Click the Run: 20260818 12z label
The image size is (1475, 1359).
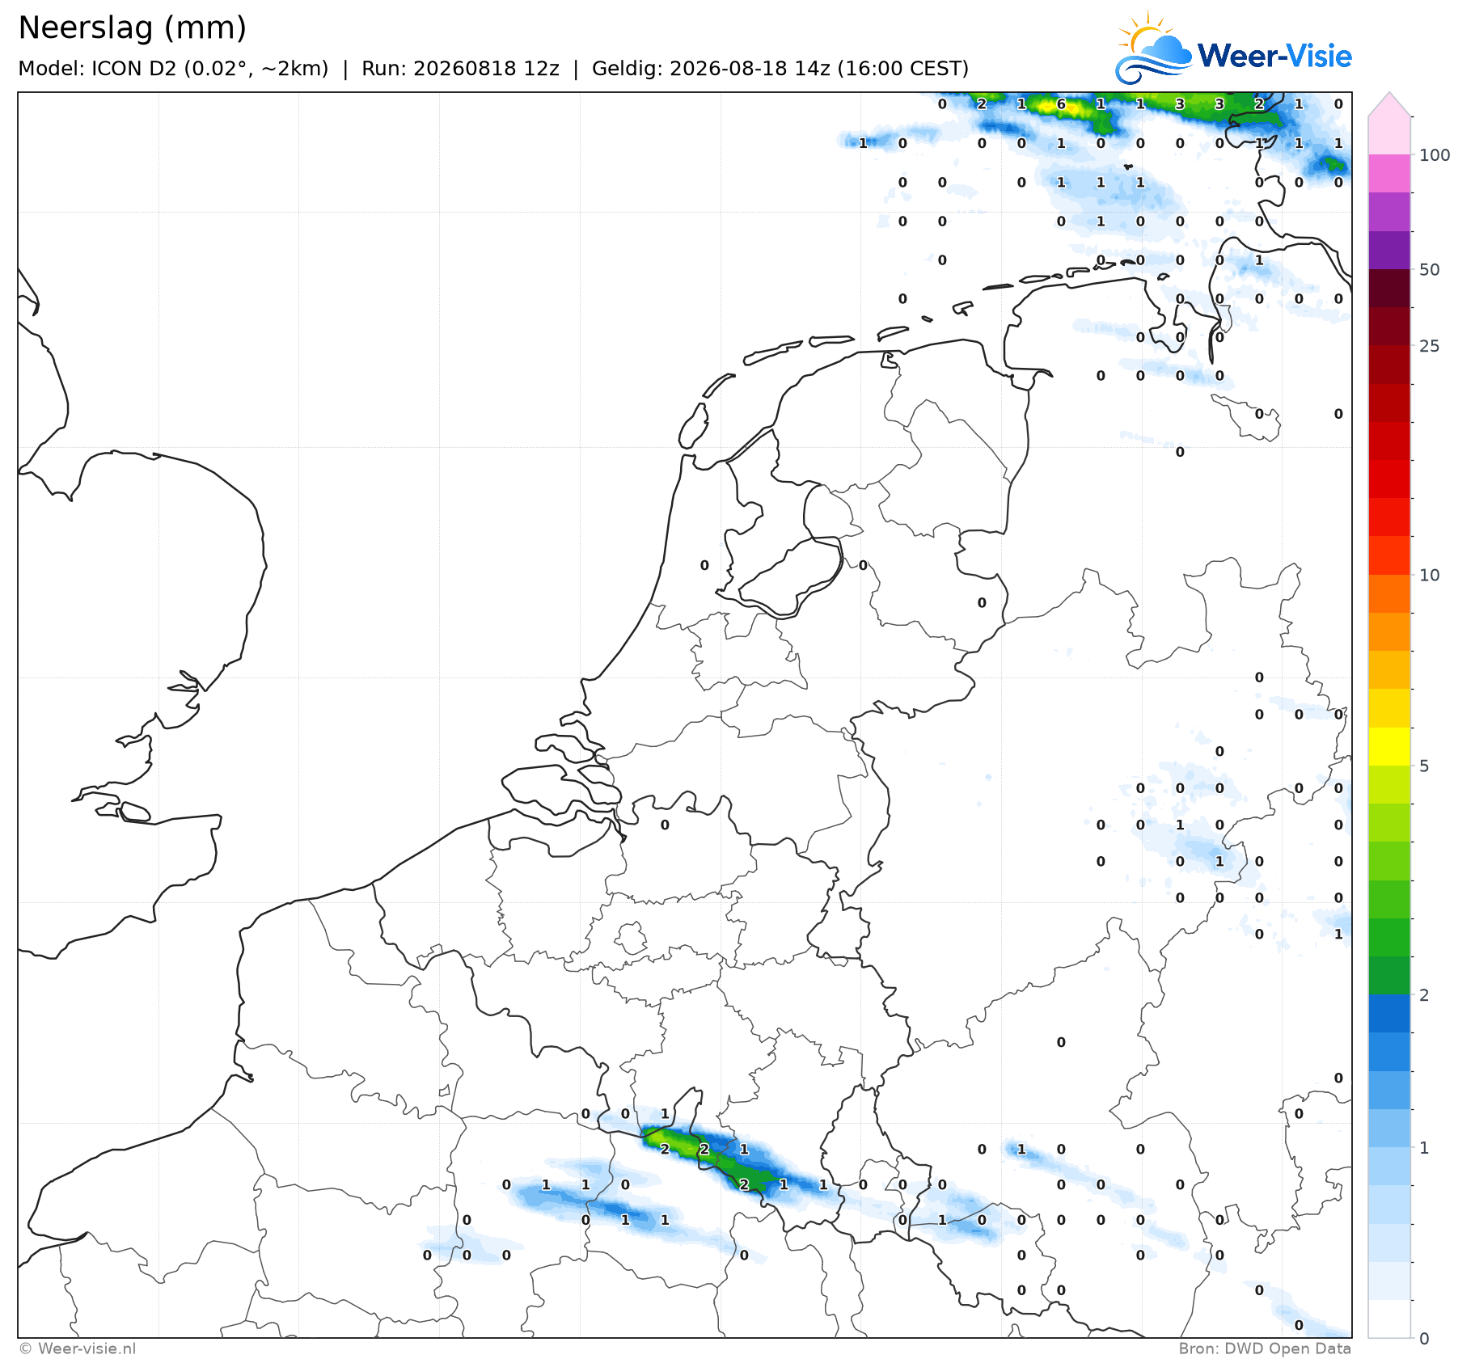[460, 68]
